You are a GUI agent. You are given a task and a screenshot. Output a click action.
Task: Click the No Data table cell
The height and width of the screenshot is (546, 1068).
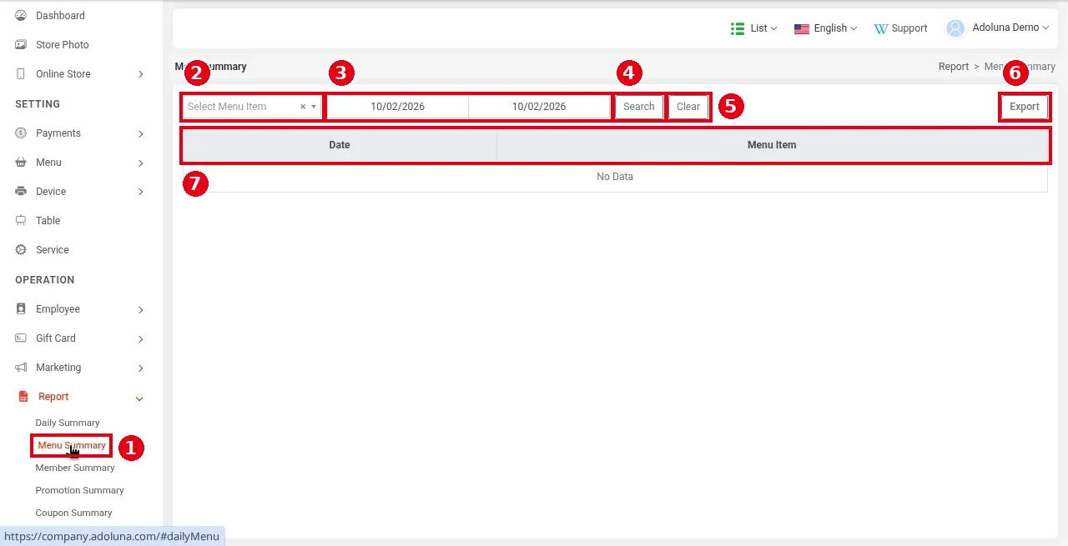[x=615, y=177]
